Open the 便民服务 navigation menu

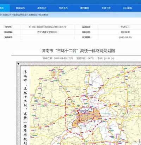[x=85, y=8]
